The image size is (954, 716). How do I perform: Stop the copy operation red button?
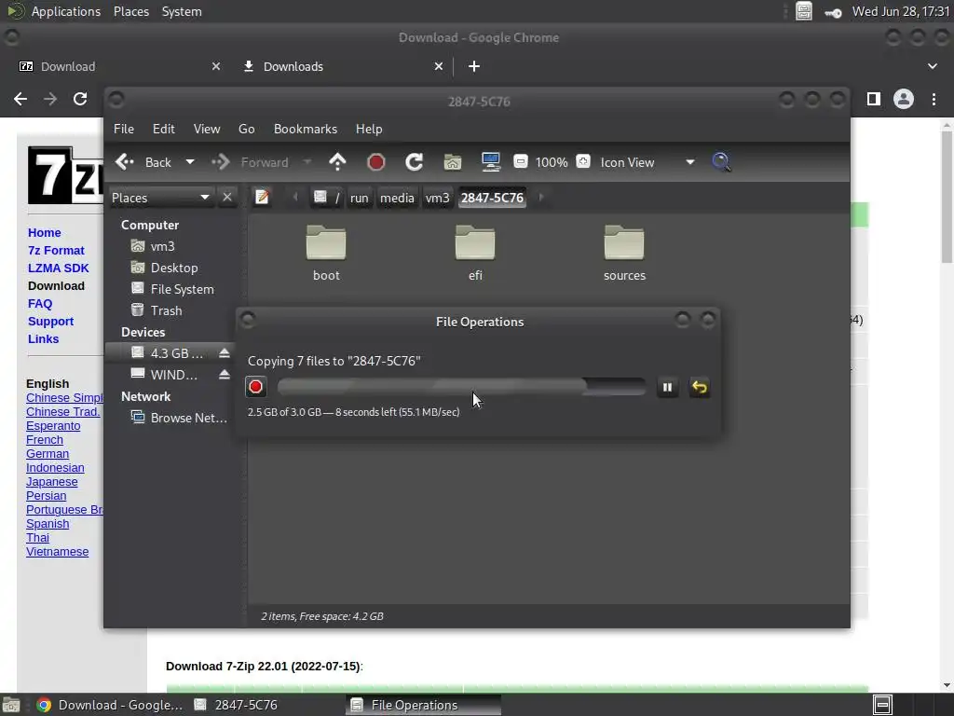(x=256, y=387)
